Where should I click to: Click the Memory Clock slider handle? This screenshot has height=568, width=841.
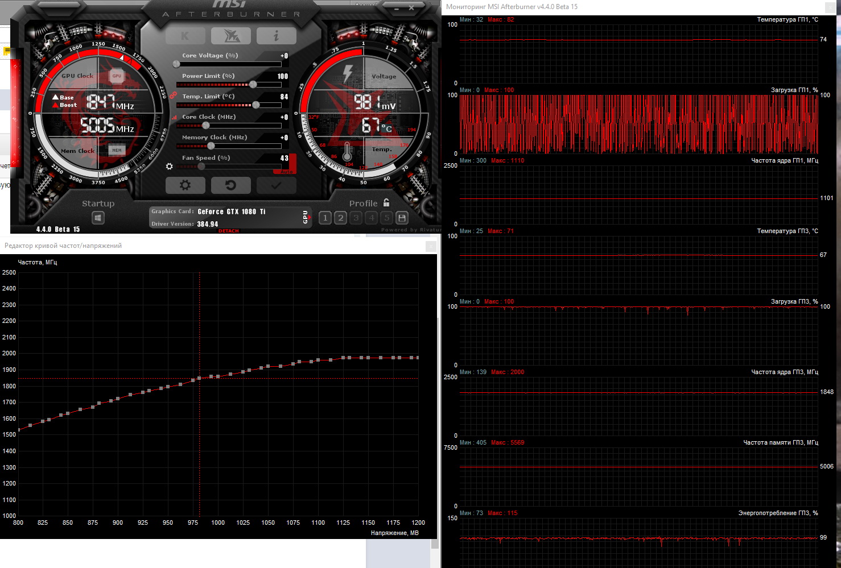point(211,146)
